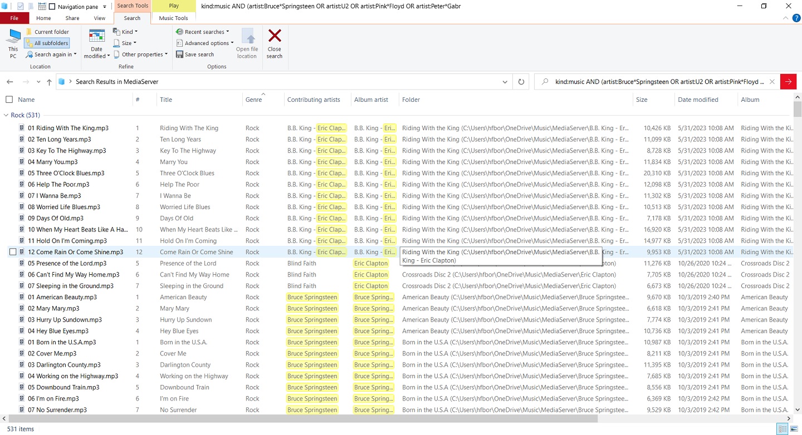Click the icon of 07 No Surrender.mp3
This screenshot has height=435, width=802.
[x=22, y=410]
